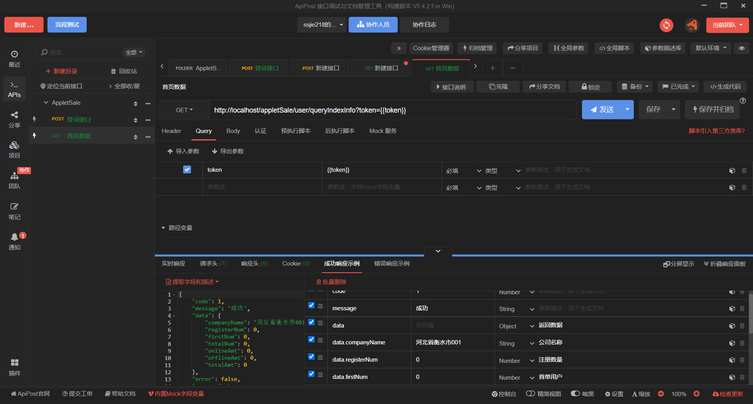Uncheck the message field checkbox
Viewport: 753px width, 404px height.
(x=311, y=305)
